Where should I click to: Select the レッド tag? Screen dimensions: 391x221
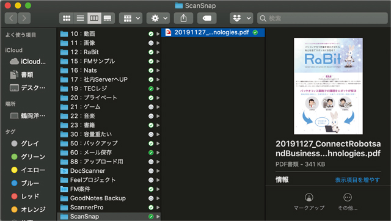pyautogui.click(x=25, y=197)
